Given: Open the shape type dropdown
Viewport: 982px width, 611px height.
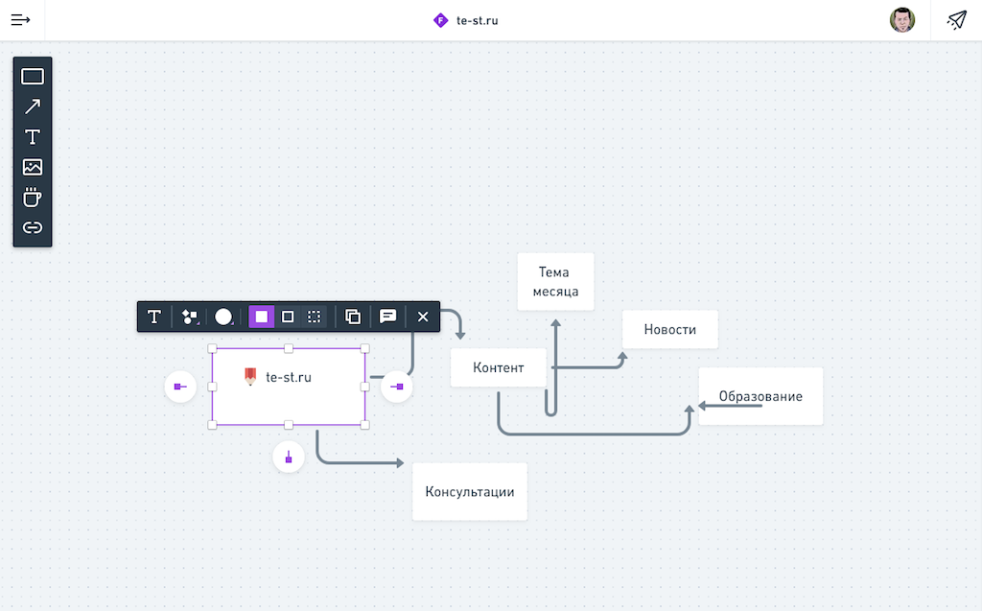Looking at the screenshot, I should click(190, 317).
